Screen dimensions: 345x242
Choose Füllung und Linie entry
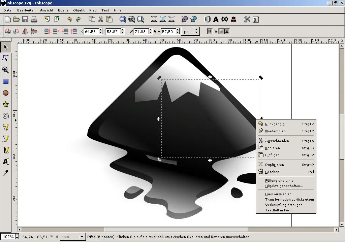(286, 180)
